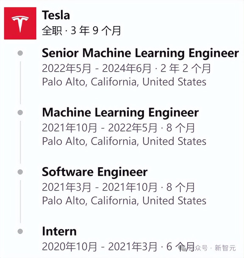This screenshot has width=244, height=258.
Task: Open the Tesla company name link
Action: pyautogui.click(x=56, y=15)
